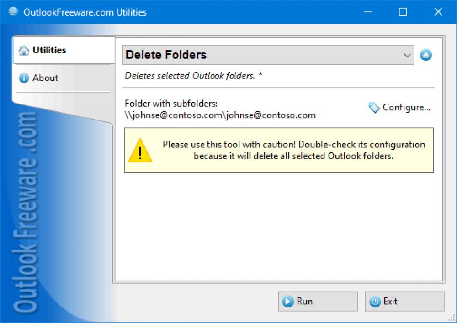Viewport: 457px width, 323px height.
Task: Click the caution message text in the yellow box
Action: (x=294, y=151)
